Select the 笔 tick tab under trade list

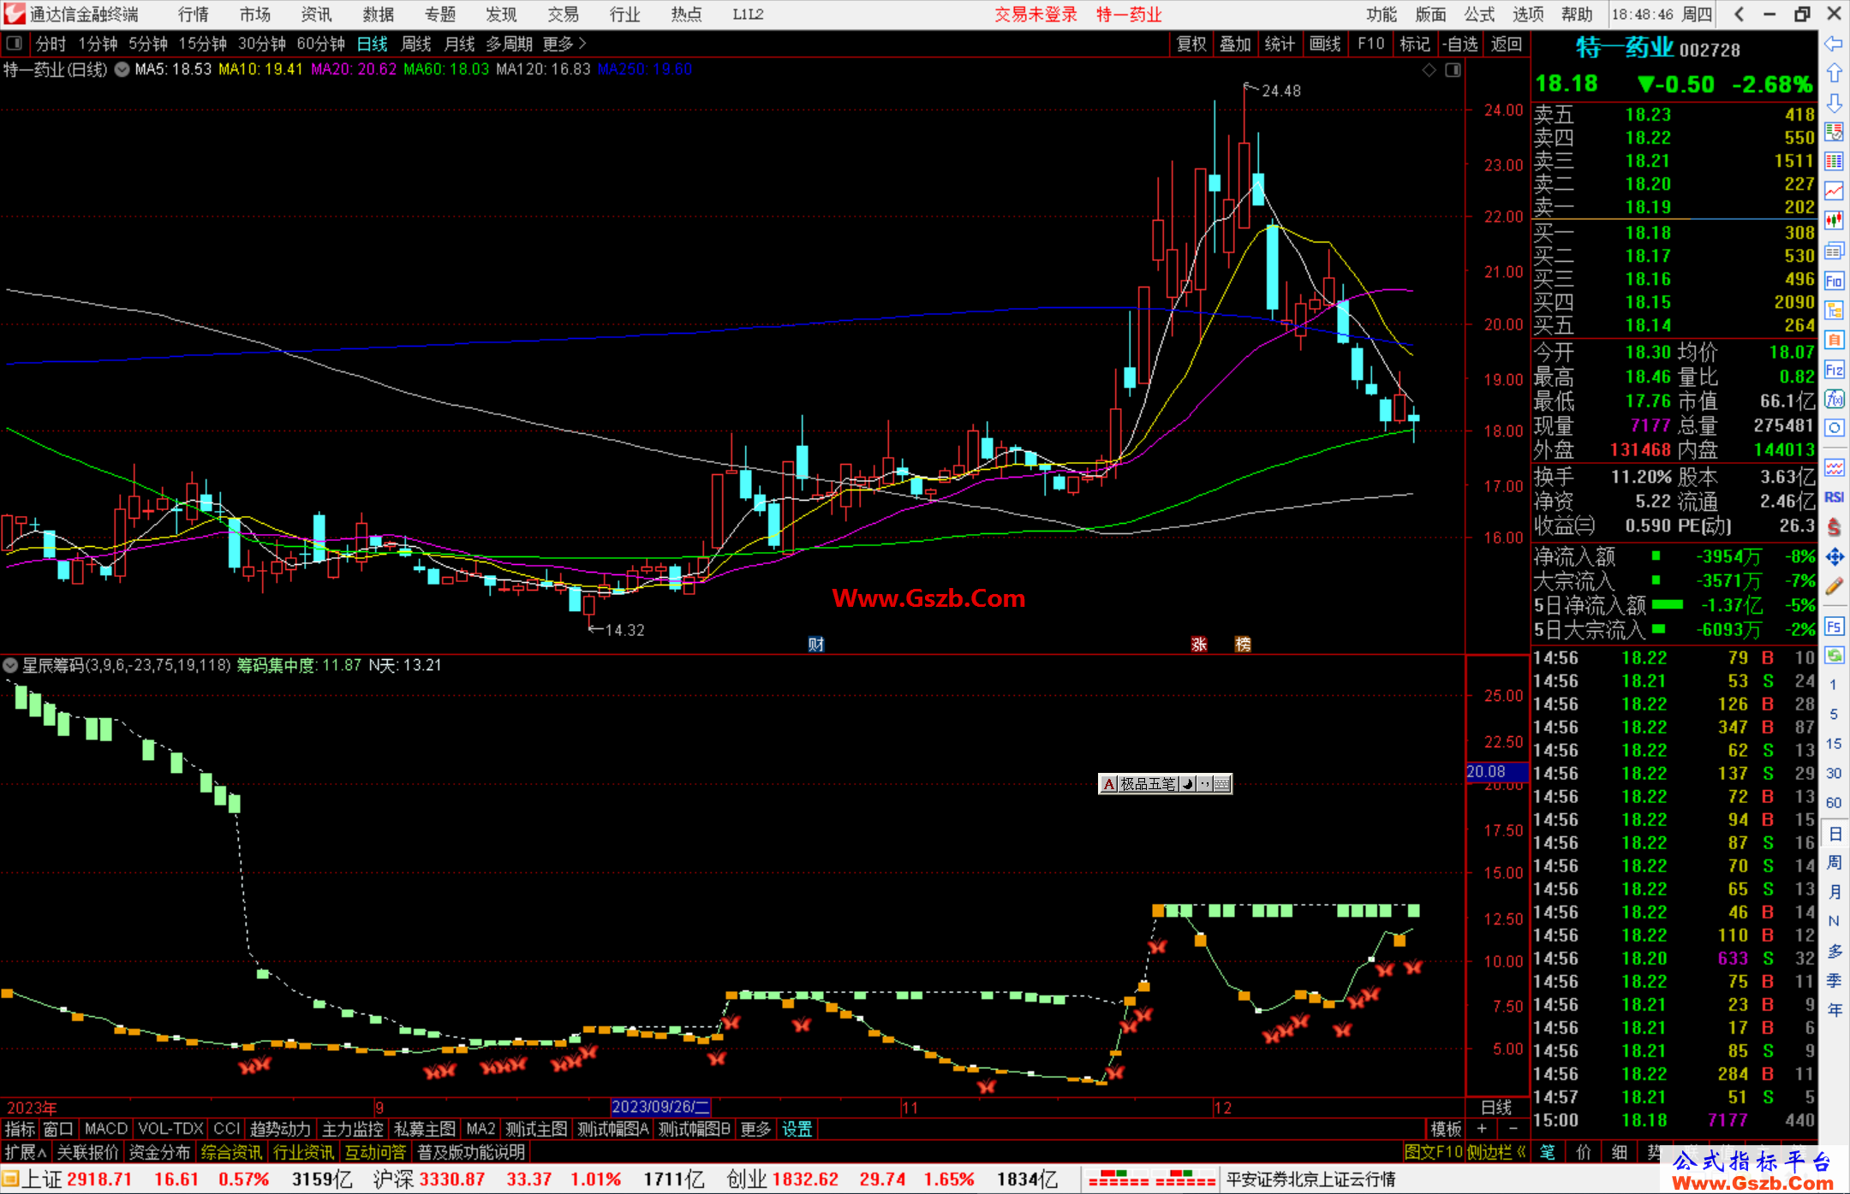1548,1152
